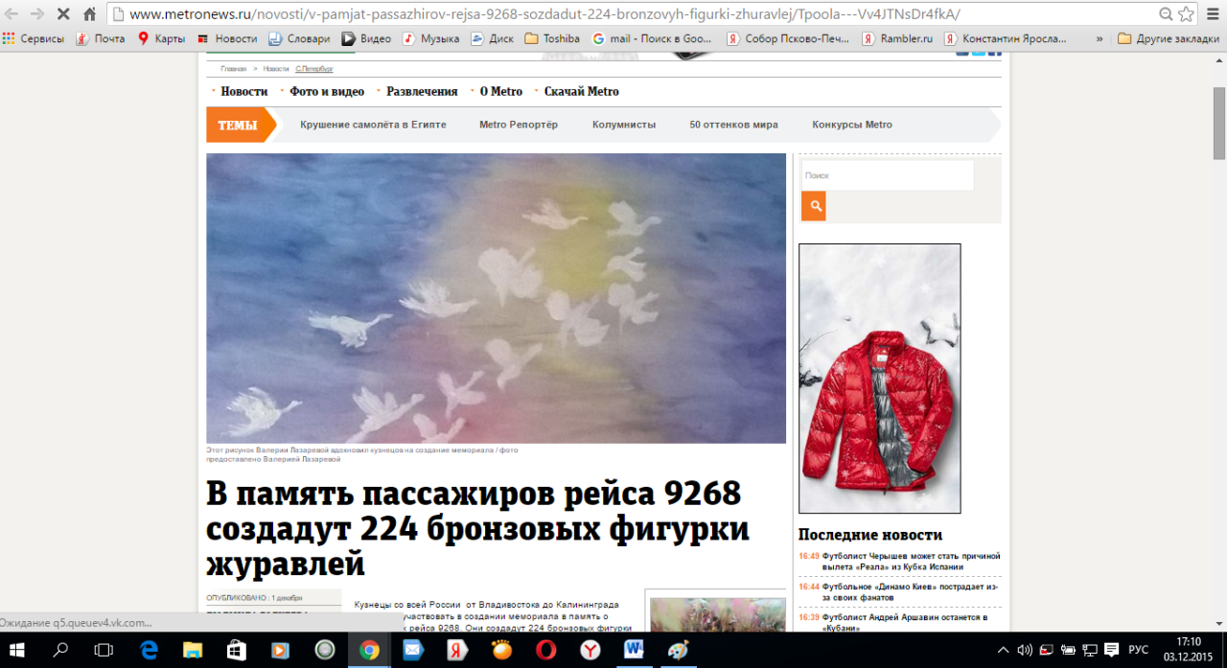The width and height of the screenshot is (1227, 668).
Task: Open Windows taskbar search
Action: coord(60,650)
